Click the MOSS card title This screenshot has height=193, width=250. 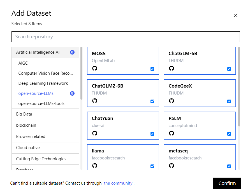point(99,53)
